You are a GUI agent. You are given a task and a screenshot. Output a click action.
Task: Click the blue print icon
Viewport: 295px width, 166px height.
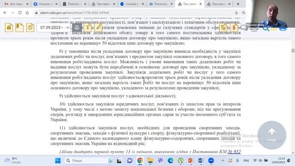(283, 29)
